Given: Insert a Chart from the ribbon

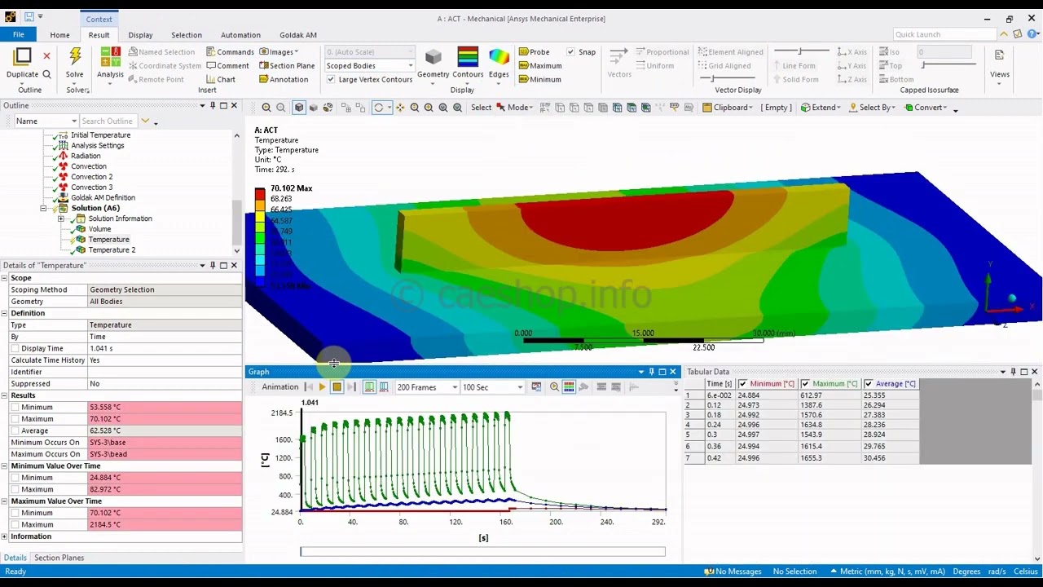Looking at the screenshot, I should click(220, 79).
